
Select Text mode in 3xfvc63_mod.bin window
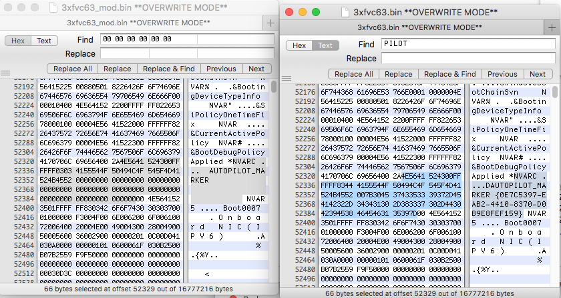[x=44, y=41]
